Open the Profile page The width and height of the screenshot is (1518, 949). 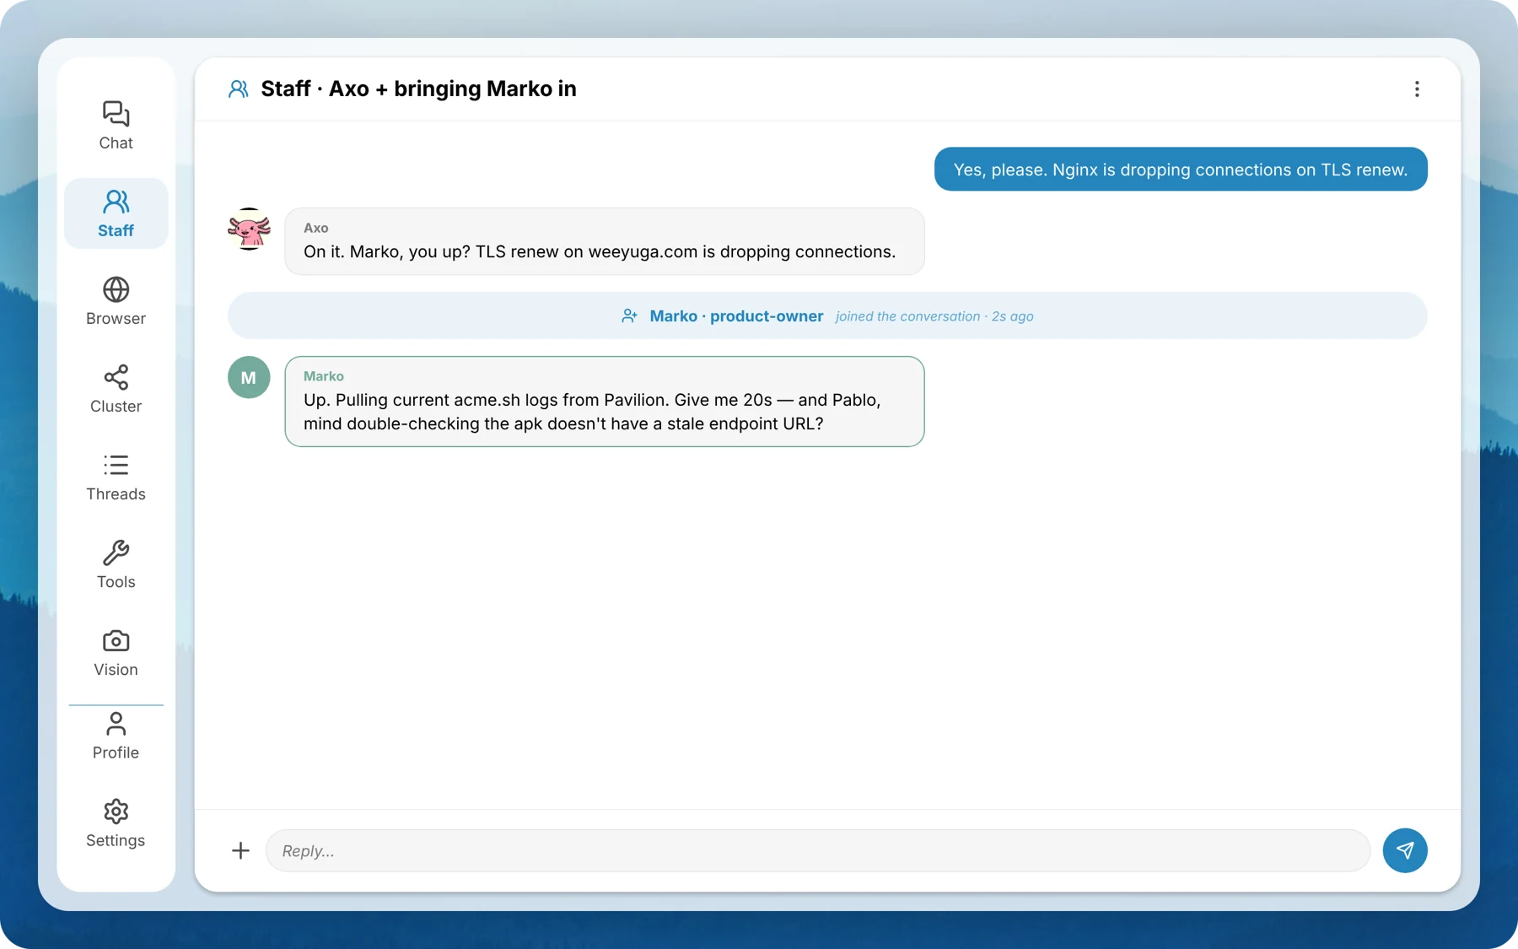[x=116, y=736]
